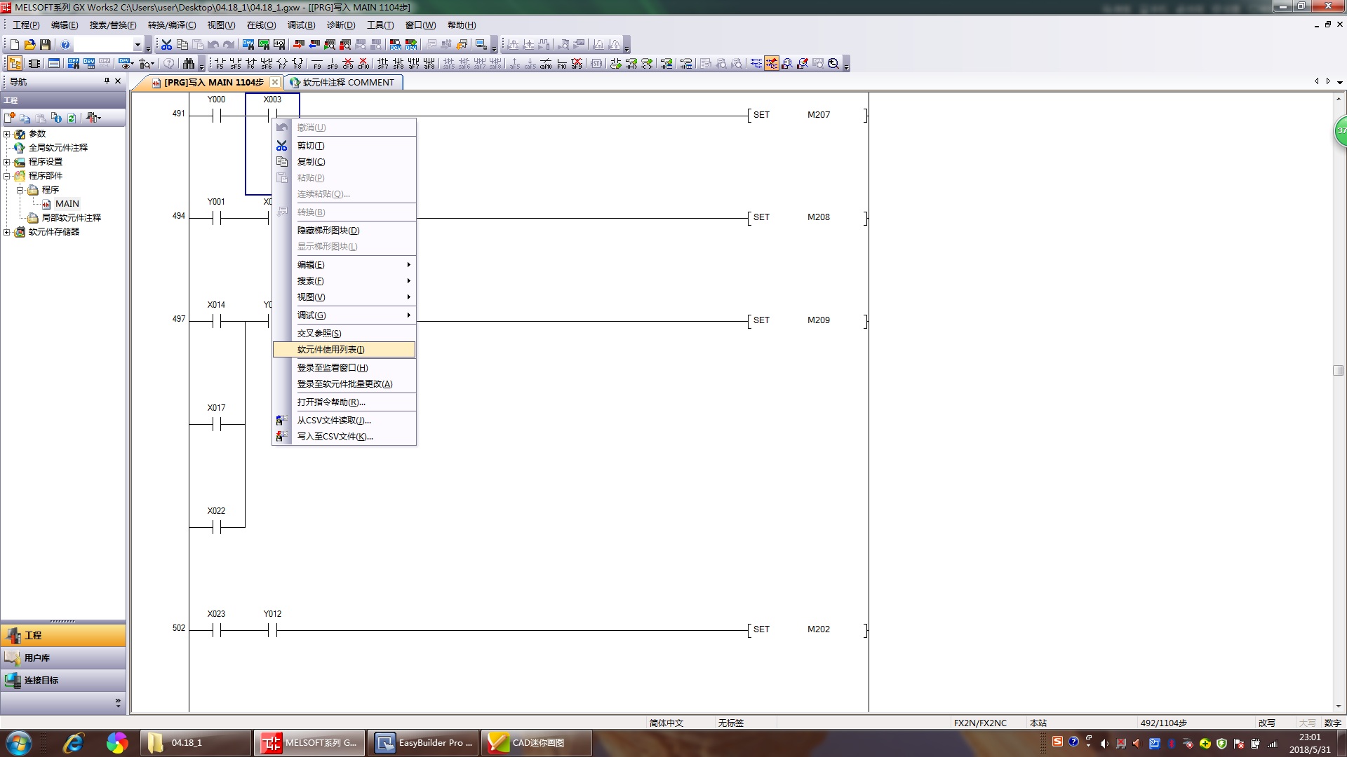This screenshot has height=757, width=1347.
Task: Open the 在线(O) menu
Action: tap(261, 25)
